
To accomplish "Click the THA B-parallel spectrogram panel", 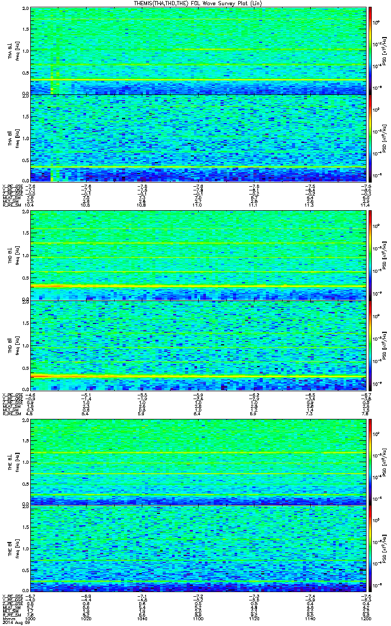I will tap(198, 138).
